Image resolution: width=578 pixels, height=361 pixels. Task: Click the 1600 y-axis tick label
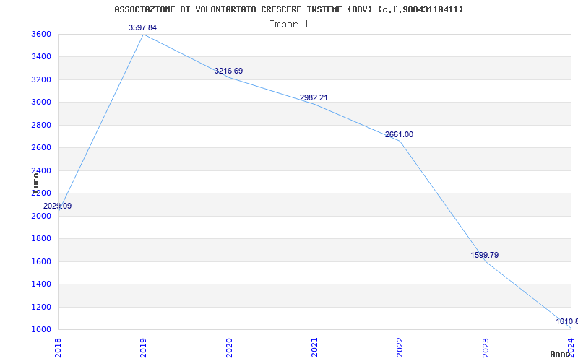click(x=41, y=261)
